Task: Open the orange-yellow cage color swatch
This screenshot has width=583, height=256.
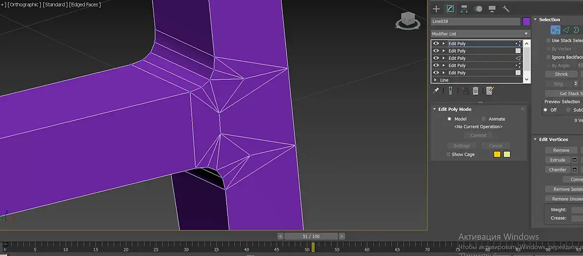Action: (497, 155)
